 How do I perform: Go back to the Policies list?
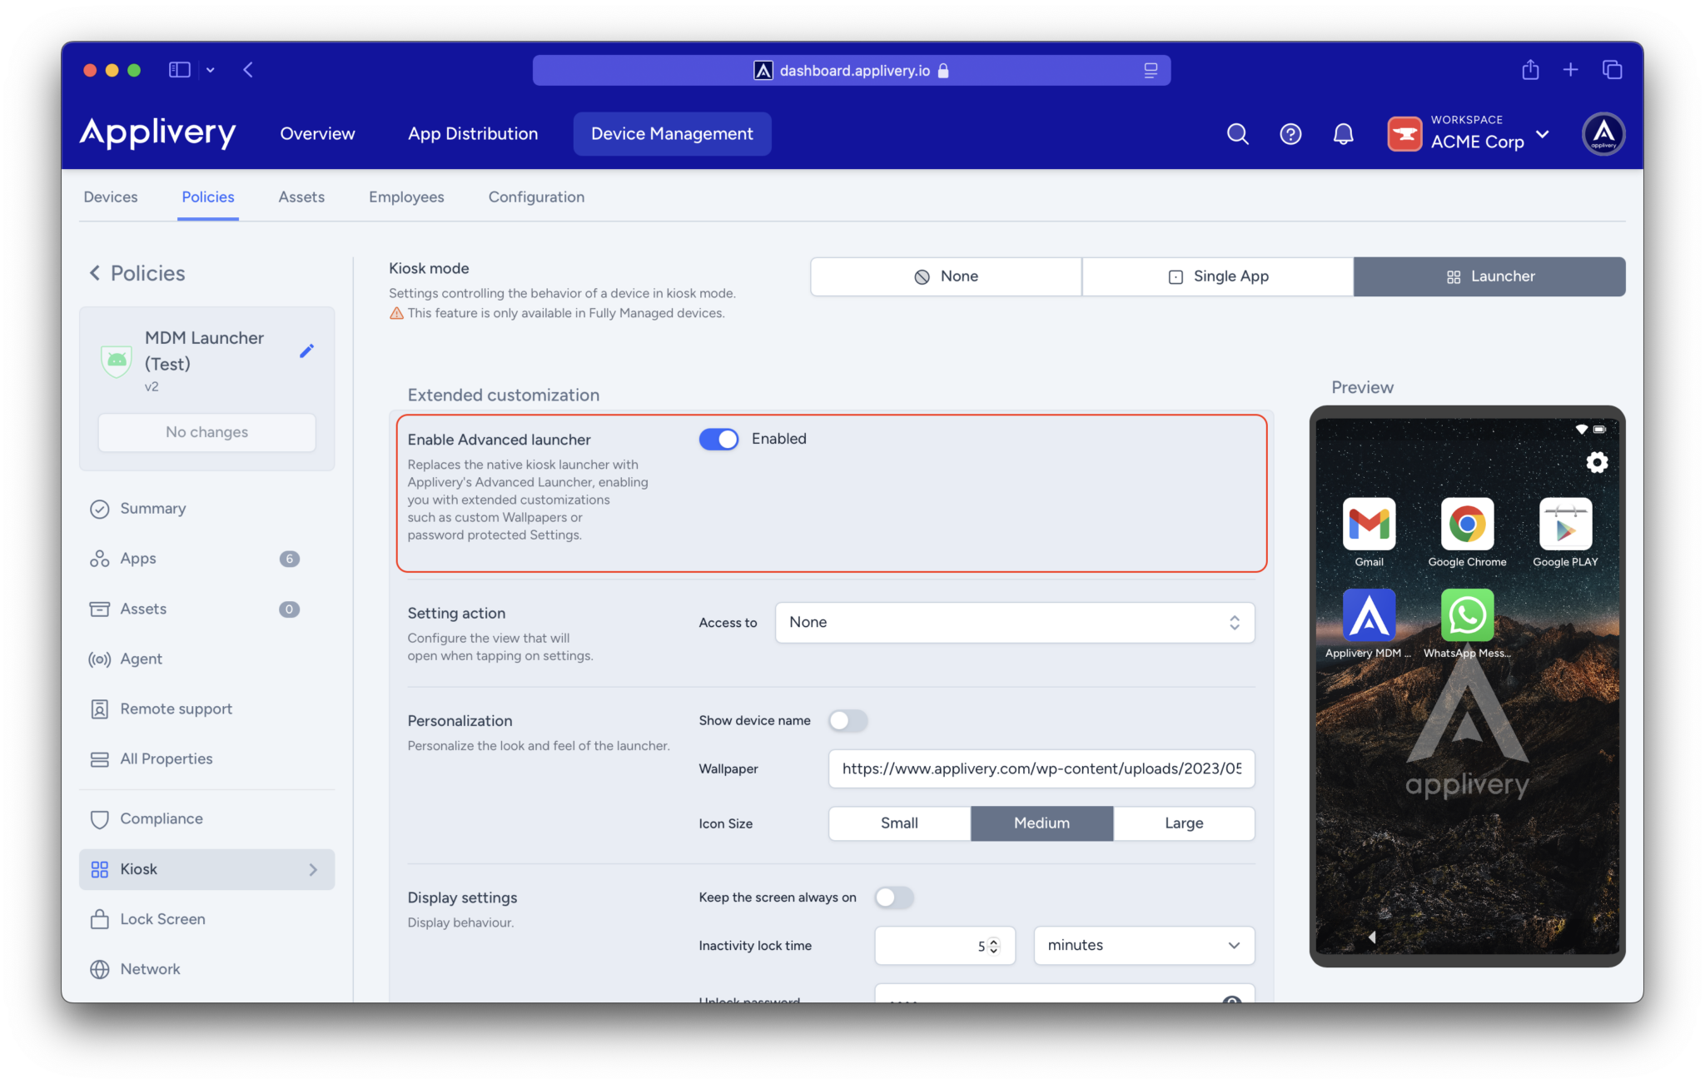136,273
